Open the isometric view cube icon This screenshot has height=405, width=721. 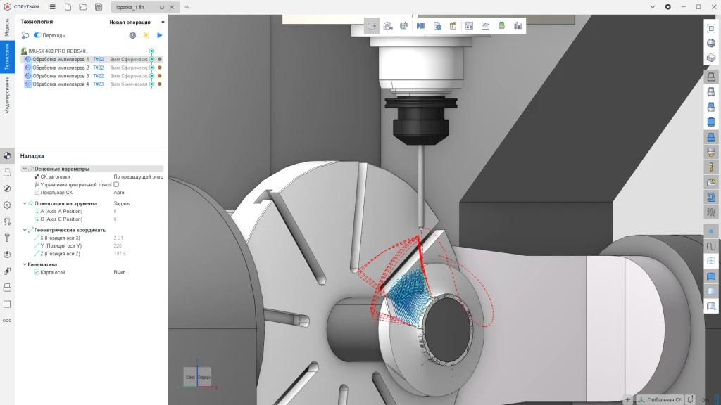[x=711, y=58]
